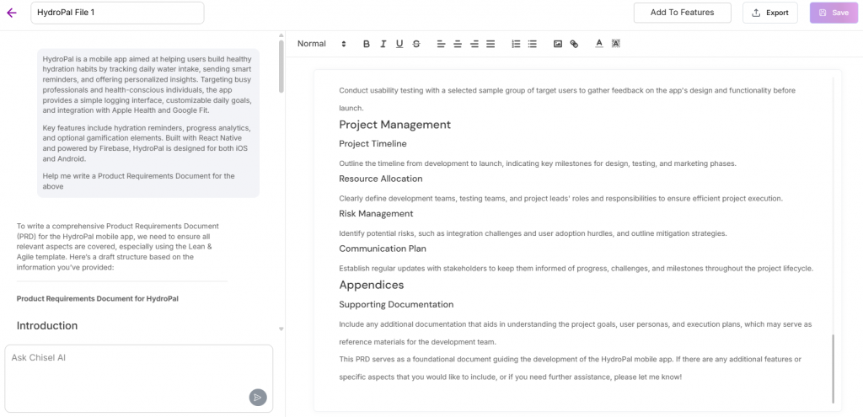863x417 pixels.
Task: Open the text background color picker
Action: 616,44
